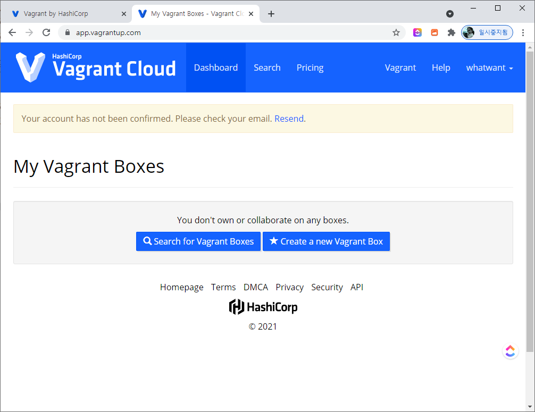Viewport: 535px width, 412px height.
Task: Open the API footer link
Action: click(356, 287)
